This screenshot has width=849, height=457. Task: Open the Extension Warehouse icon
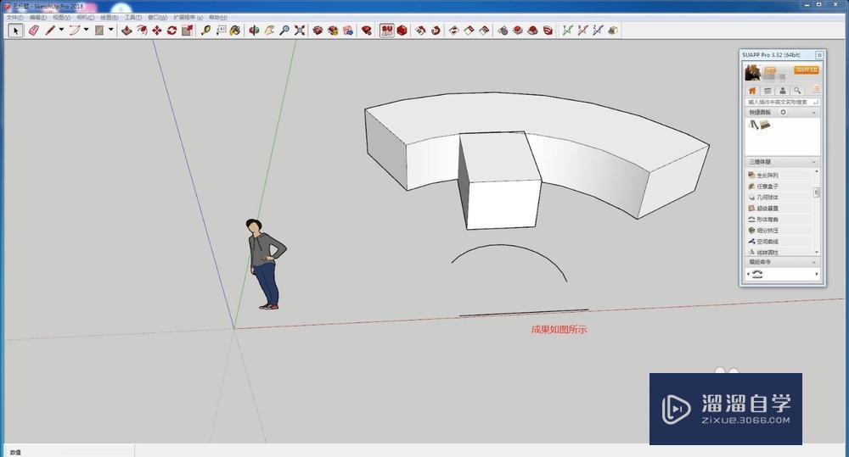click(x=333, y=31)
